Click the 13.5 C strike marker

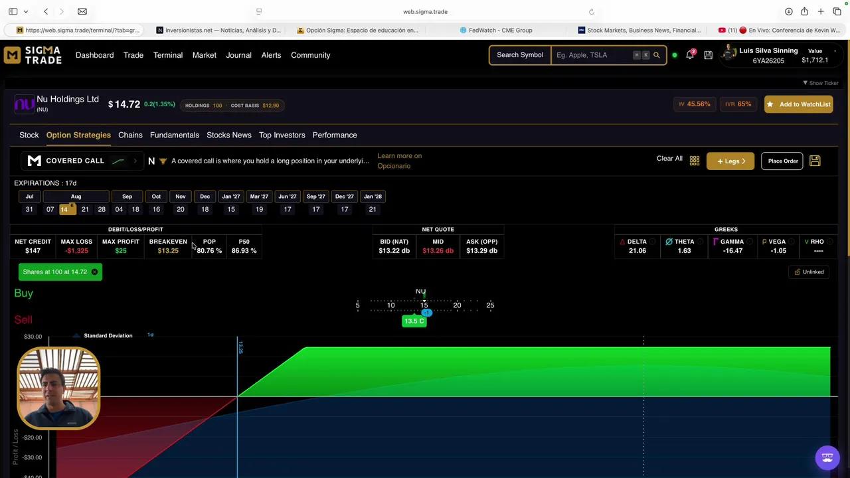pyautogui.click(x=414, y=321)
